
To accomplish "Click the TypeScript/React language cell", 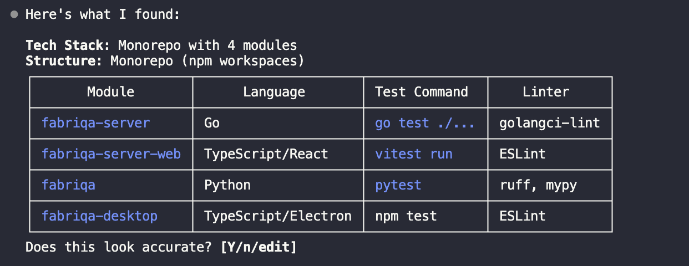I will pos(266,154).
